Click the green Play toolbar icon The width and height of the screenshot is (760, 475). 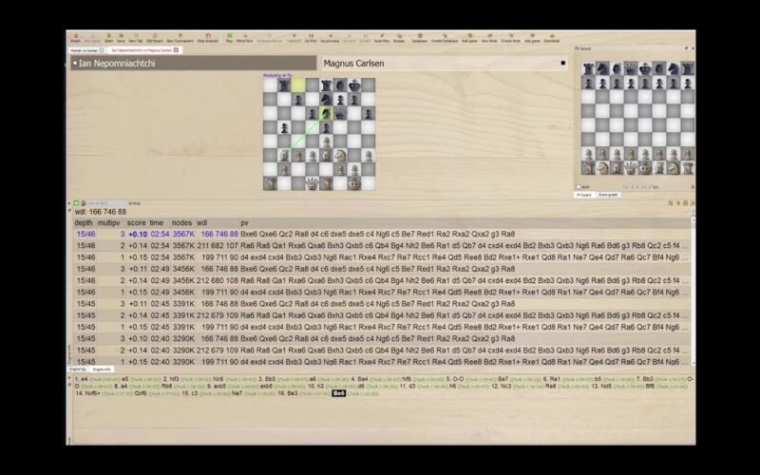point(229,38)
